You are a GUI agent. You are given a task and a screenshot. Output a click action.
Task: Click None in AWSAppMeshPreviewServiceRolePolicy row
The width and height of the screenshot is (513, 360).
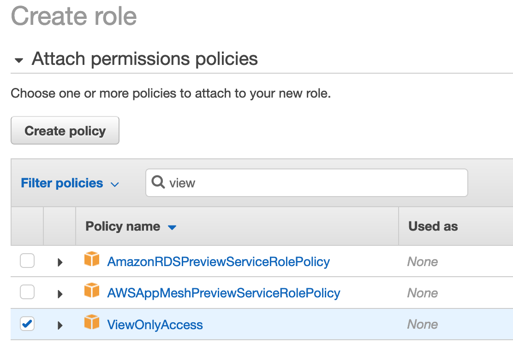point(423,293)
